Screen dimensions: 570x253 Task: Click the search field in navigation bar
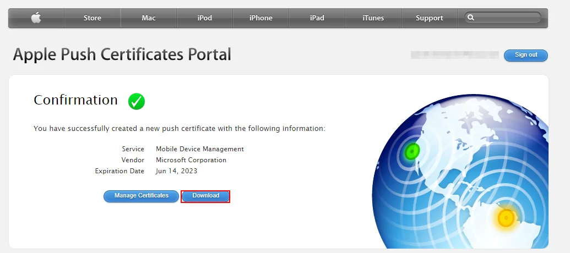502,18
